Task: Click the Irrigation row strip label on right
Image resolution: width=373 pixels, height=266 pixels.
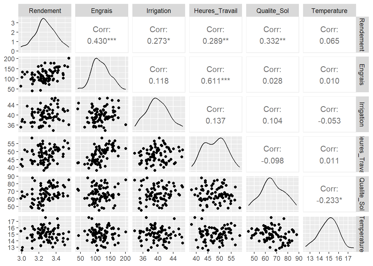Action: tap(362, 114)
